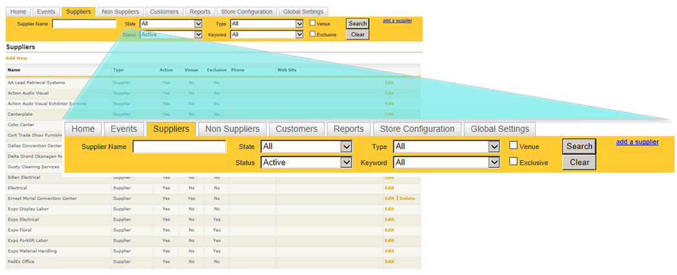Open enlarged Store Configuration tab
Screen dimensions: 677x275
click(x=416, y=128)
